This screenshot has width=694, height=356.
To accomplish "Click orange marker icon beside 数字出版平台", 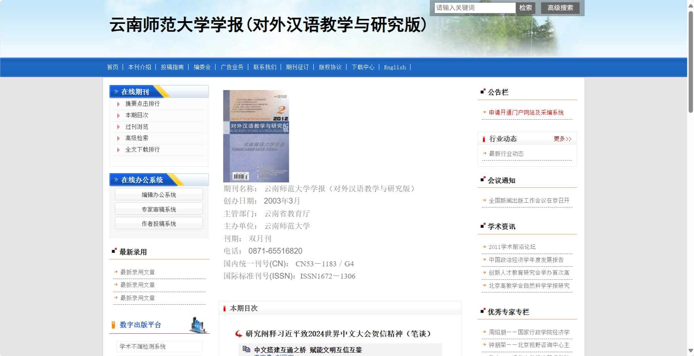I will [x=113, y=325].
